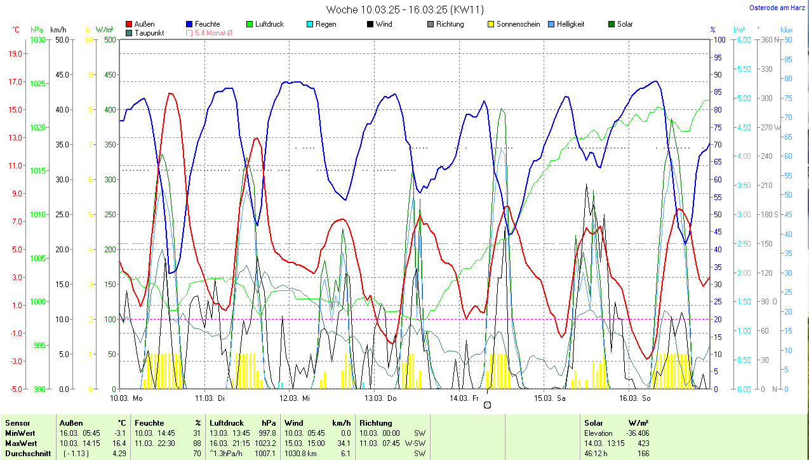Click the cyan Regen legend icon

[x=310, y=24]
